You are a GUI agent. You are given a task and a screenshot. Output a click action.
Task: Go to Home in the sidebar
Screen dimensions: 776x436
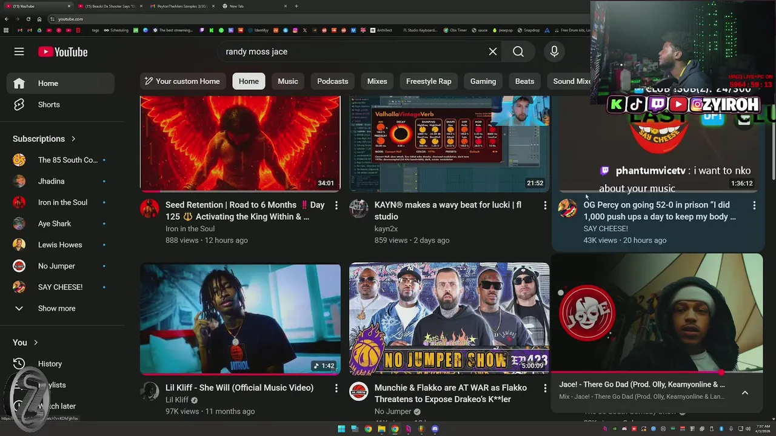61,83
